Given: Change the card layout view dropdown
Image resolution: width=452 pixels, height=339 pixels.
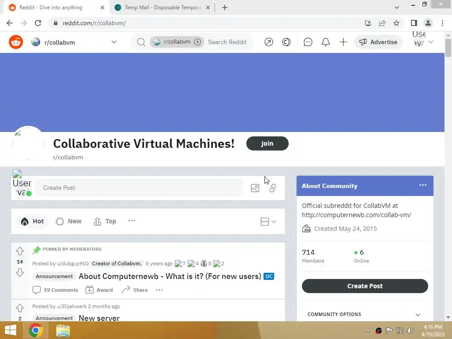Looking at the screenshot, I should tap(268, 222).
